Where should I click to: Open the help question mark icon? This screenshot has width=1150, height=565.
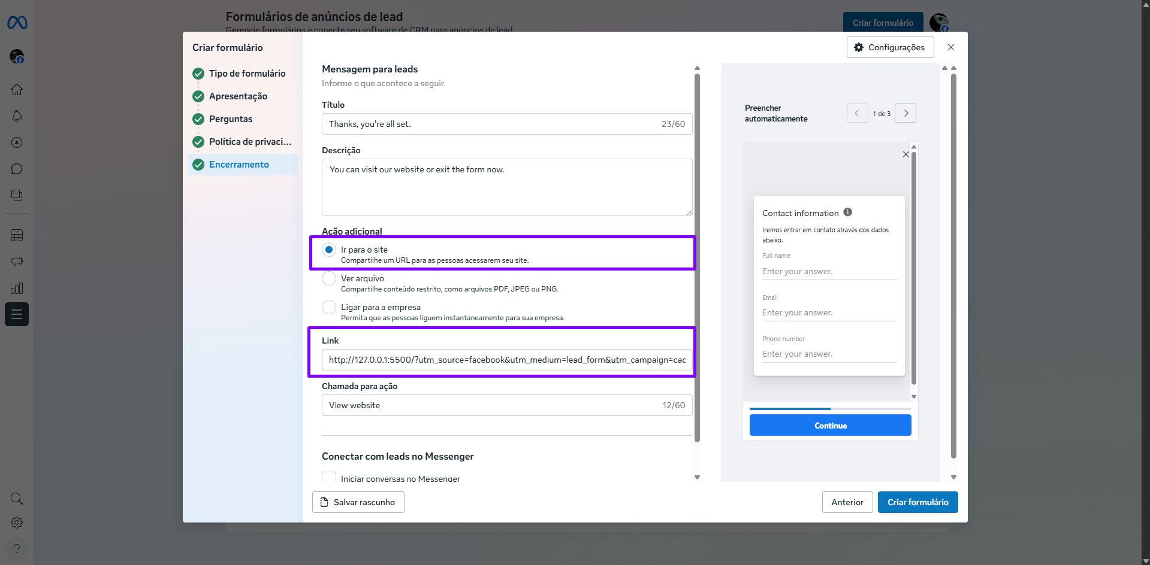[17, 548]
